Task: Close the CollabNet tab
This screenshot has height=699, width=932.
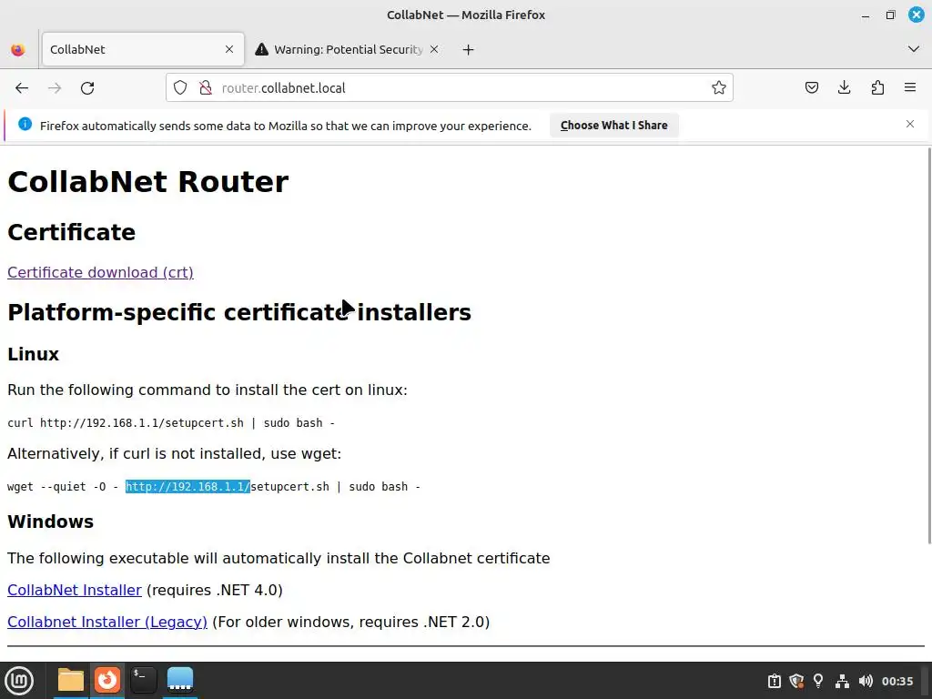Action: coord(229,49)
